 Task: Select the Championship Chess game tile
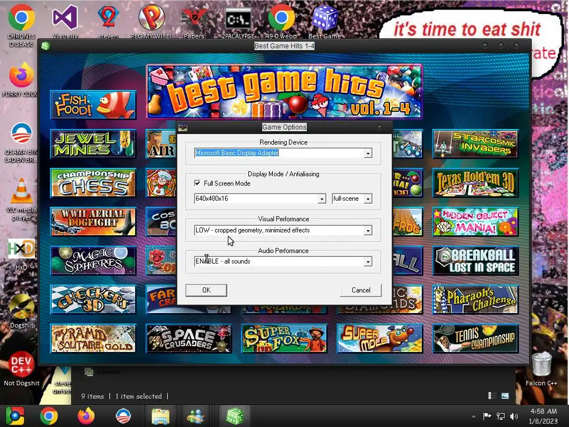[93, 182]
